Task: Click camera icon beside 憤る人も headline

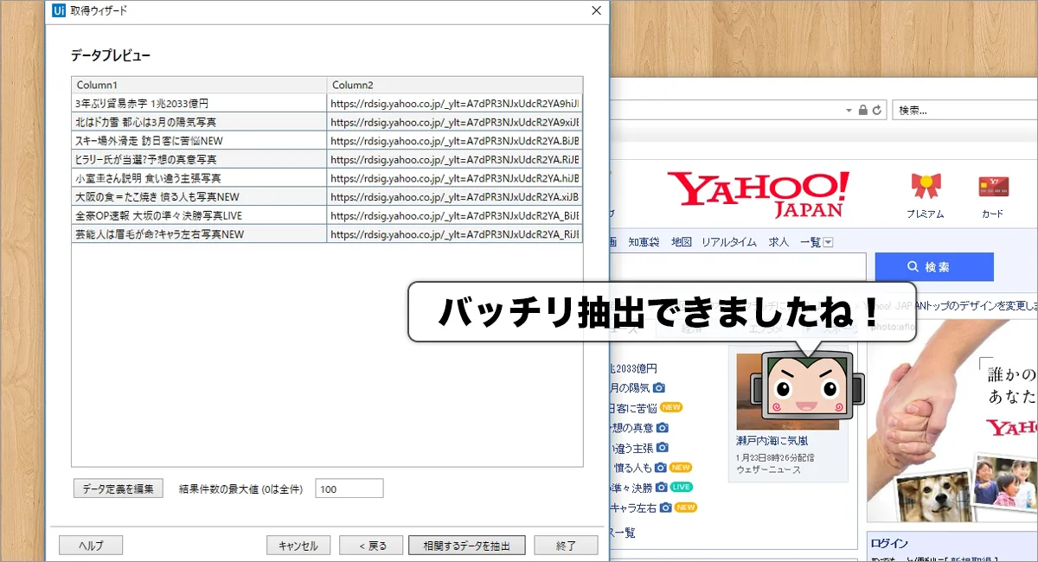Action: [663, 467]
